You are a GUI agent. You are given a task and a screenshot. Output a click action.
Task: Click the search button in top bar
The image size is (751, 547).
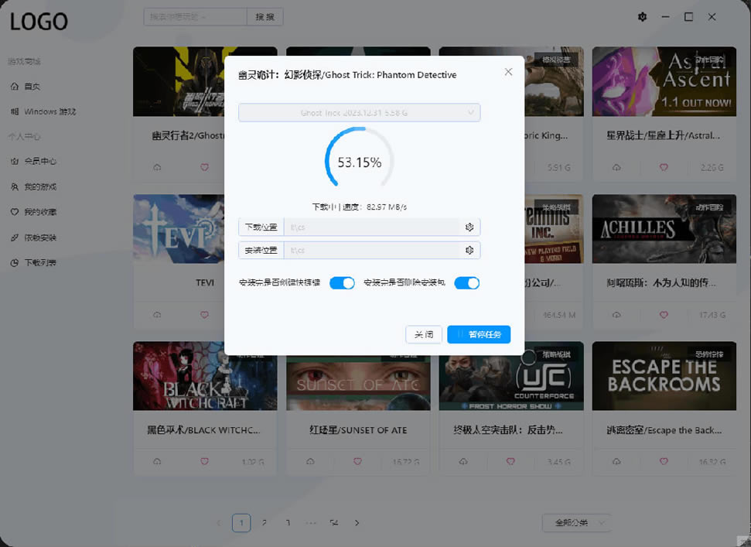click(x=265, y=17)
